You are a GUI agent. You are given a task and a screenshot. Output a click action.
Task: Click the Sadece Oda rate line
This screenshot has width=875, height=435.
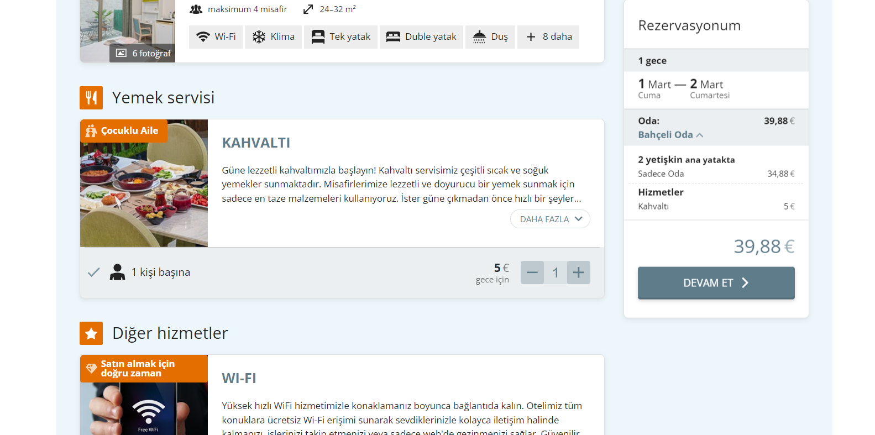(716, 174)
